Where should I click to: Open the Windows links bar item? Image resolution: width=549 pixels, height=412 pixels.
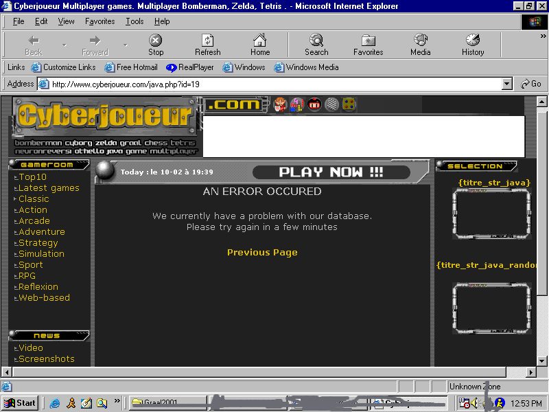point(244,67)
